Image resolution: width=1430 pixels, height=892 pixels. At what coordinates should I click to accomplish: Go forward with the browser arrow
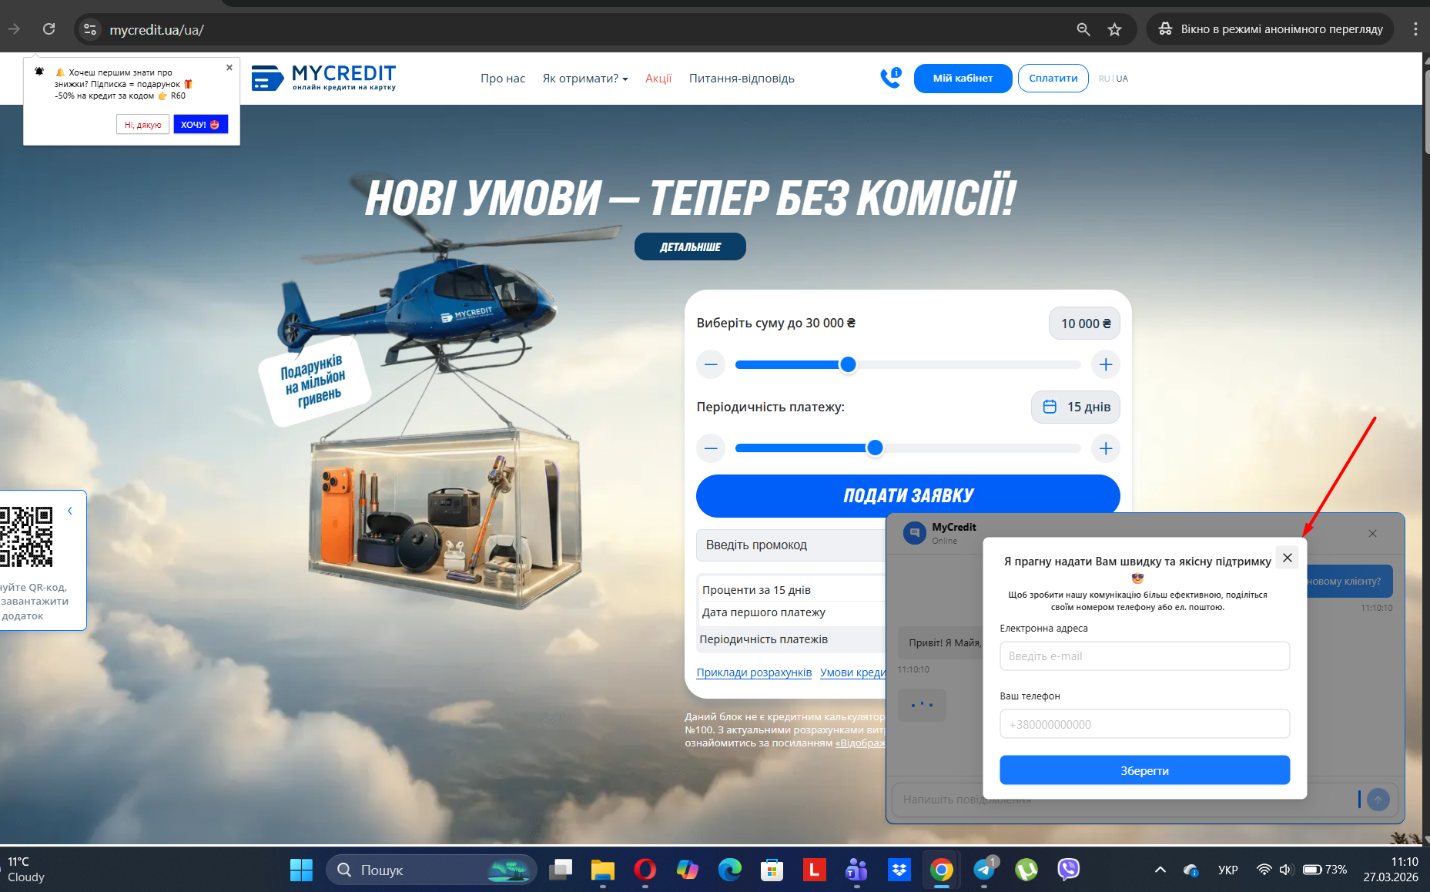(x=14, y=29)
